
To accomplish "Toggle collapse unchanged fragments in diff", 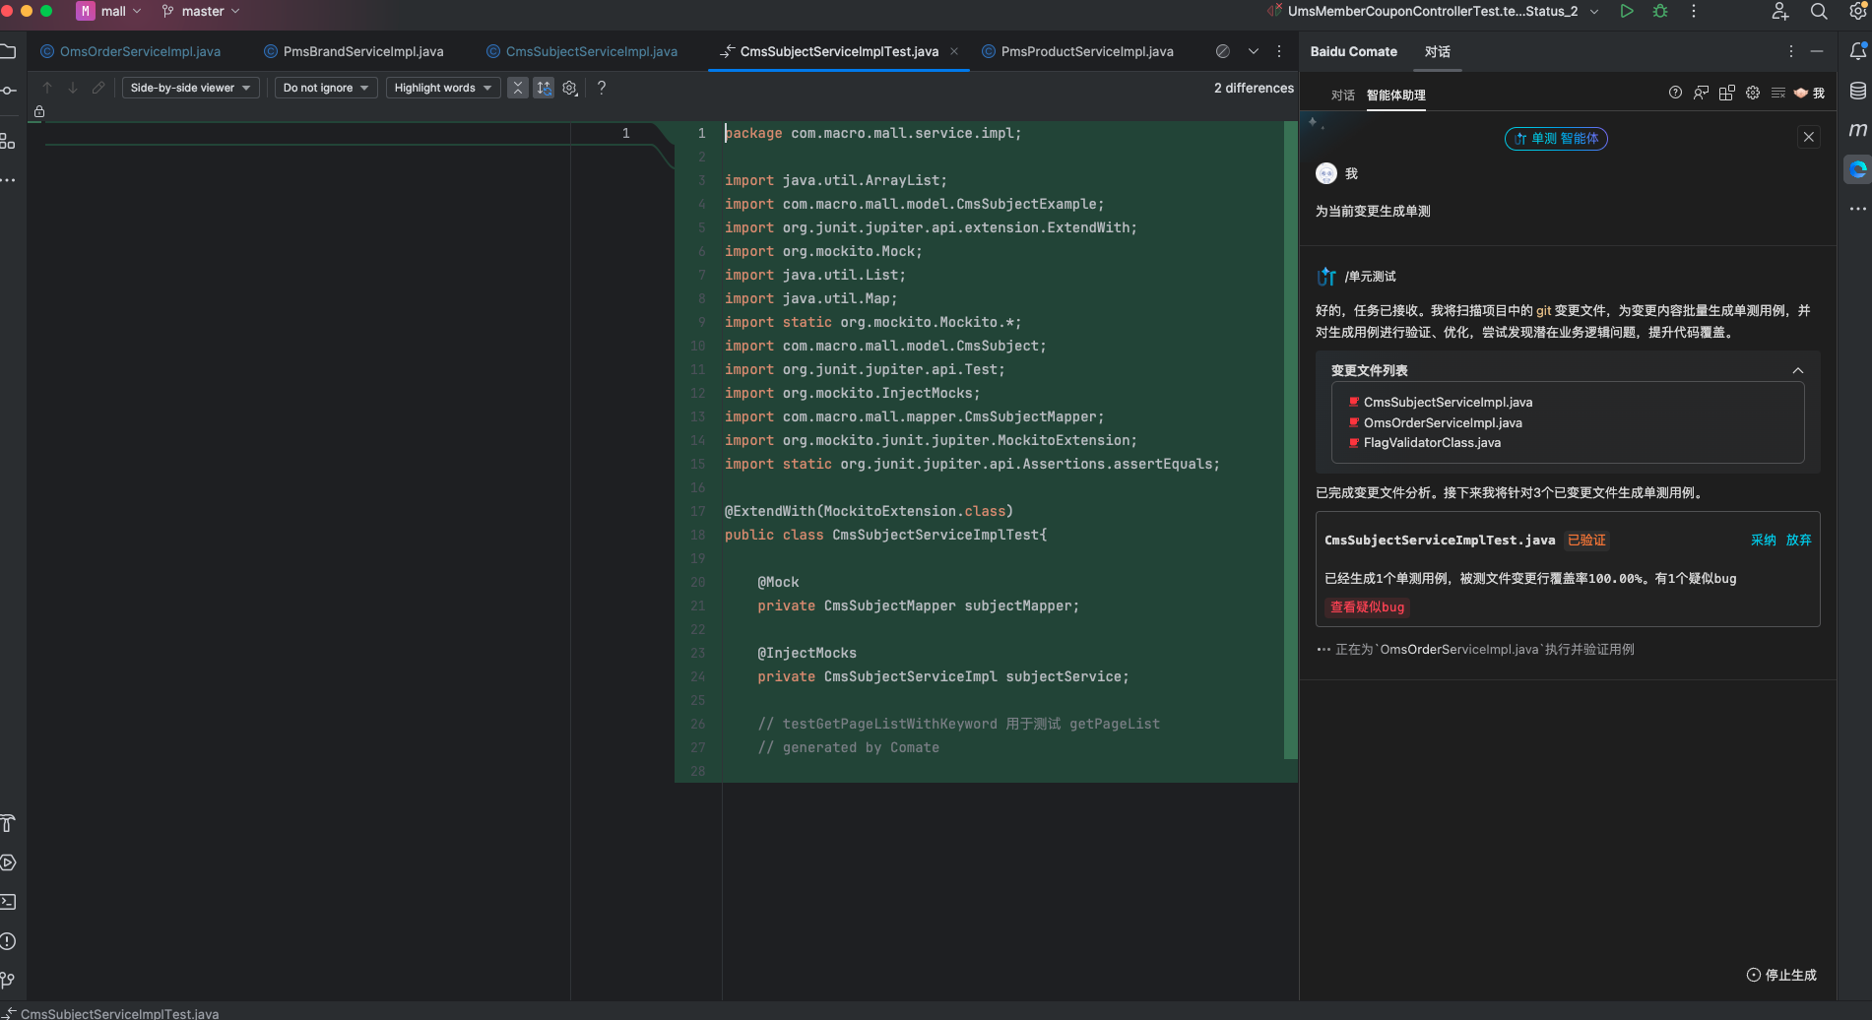I will point(518,88).
